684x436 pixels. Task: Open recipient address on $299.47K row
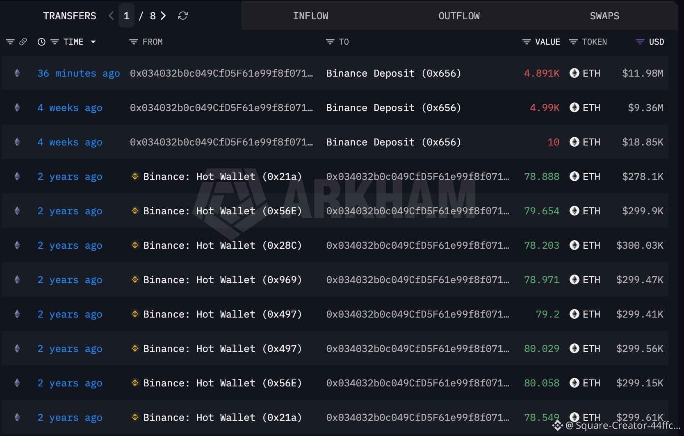pos(418,280)
